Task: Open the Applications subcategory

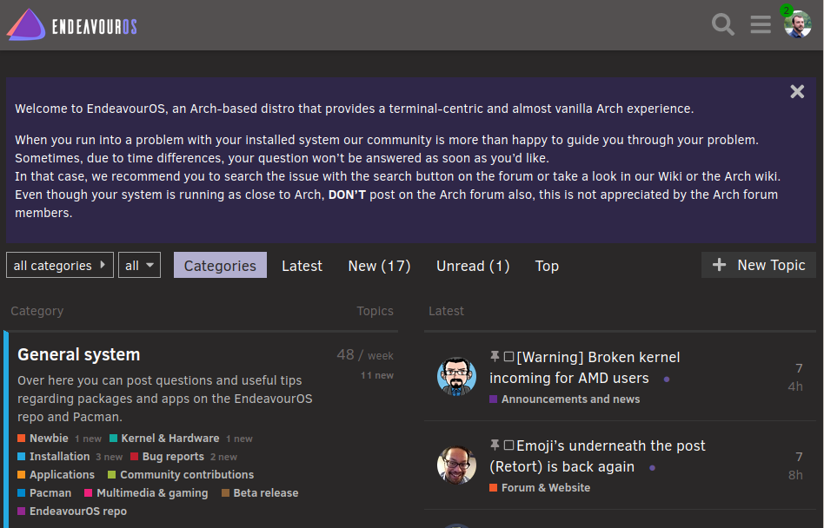Action: 56,474
